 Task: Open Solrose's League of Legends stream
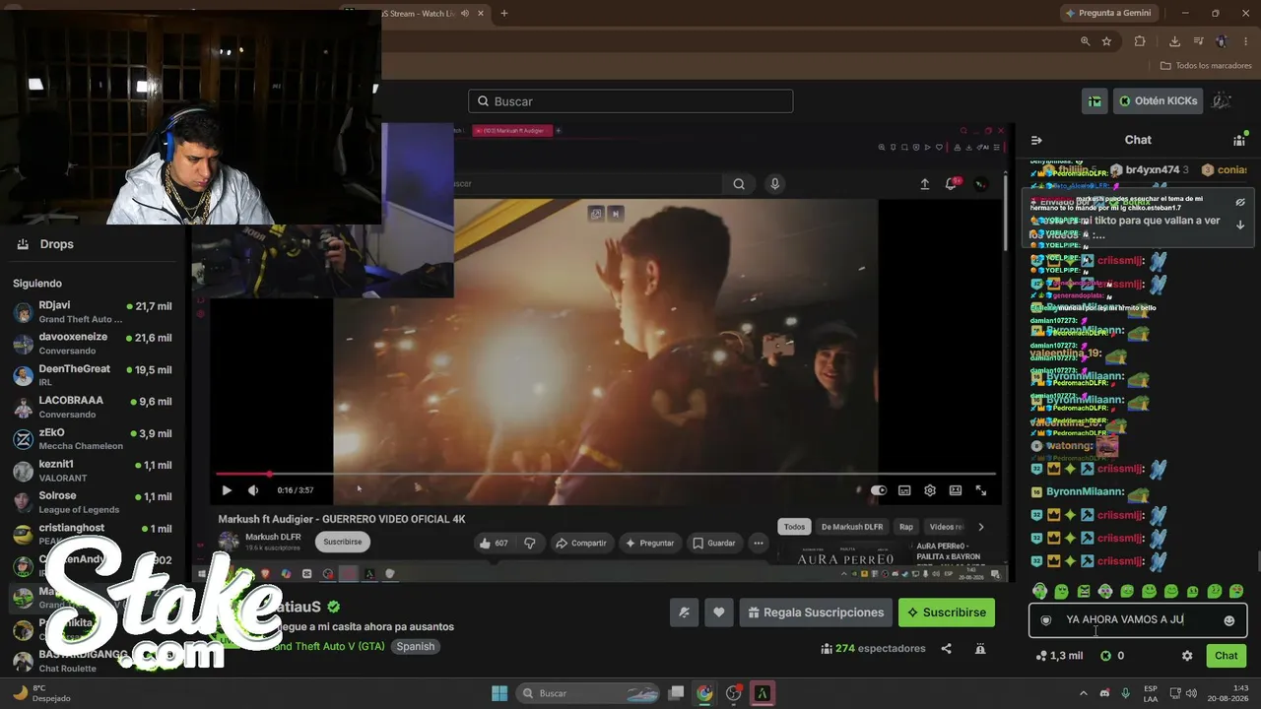93,502
